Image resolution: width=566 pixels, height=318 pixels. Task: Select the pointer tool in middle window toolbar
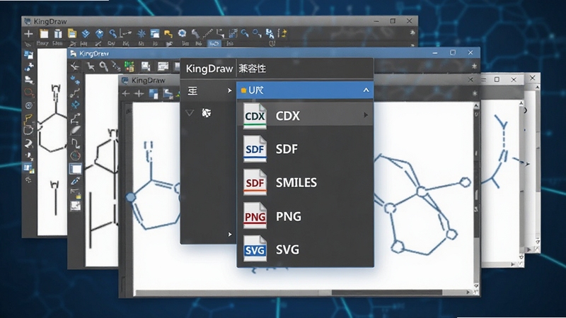click(91, 66)
